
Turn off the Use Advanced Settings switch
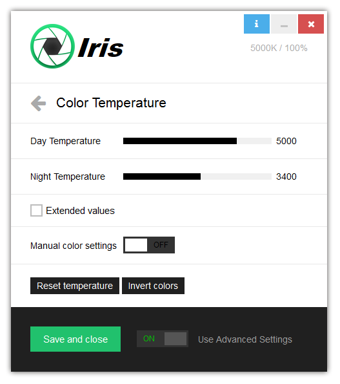pyautogui.click(x=163, y=339)
